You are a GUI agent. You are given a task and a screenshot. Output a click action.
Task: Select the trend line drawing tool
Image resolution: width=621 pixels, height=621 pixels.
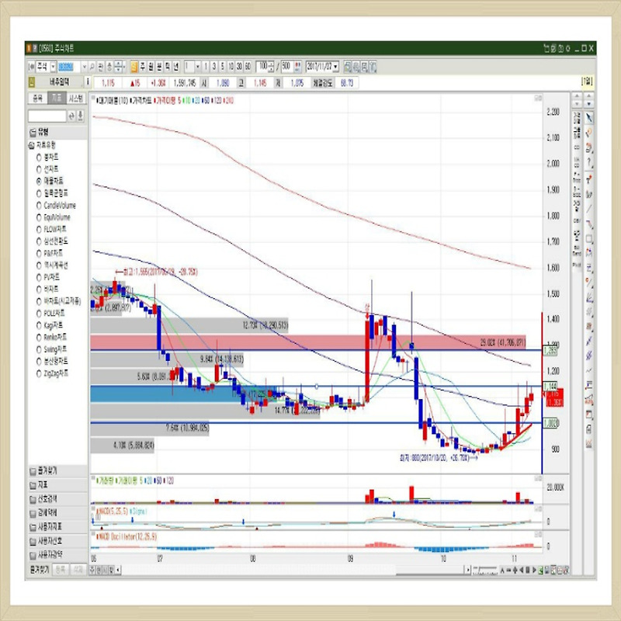589,209
